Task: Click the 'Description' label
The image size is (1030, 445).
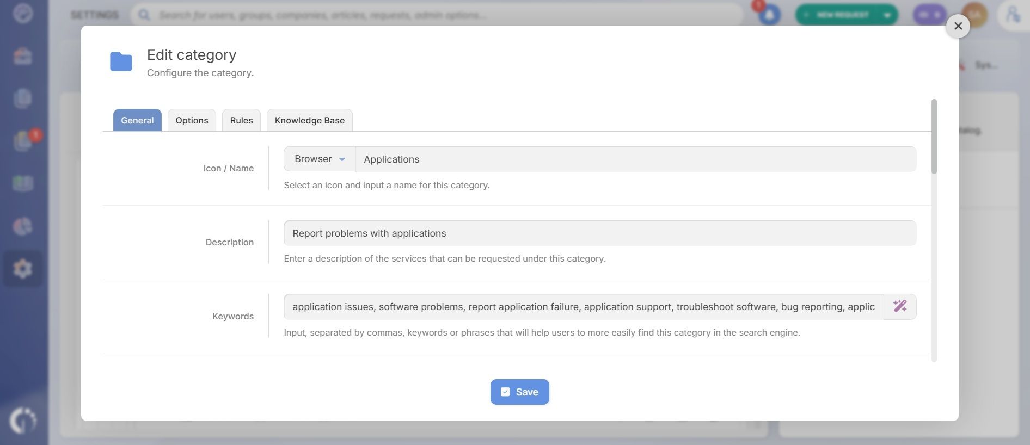Action: tap(230, 242)
